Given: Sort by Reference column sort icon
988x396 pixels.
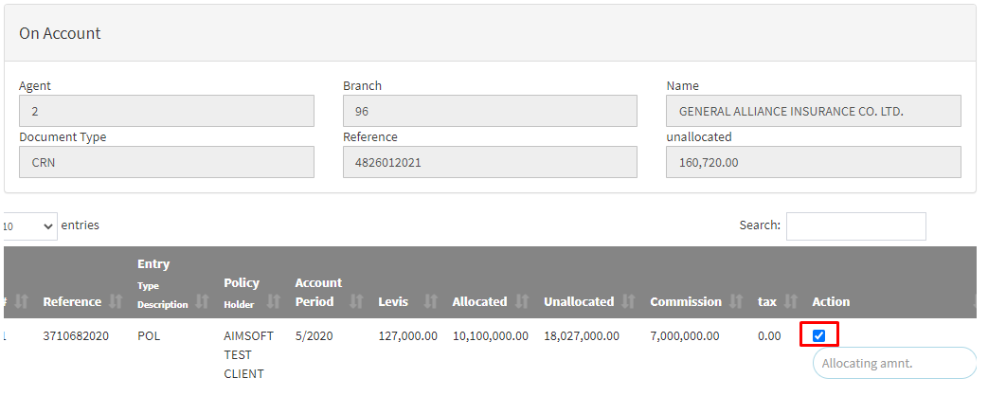Looking at the screenshot, I should [x=116, y=302].
